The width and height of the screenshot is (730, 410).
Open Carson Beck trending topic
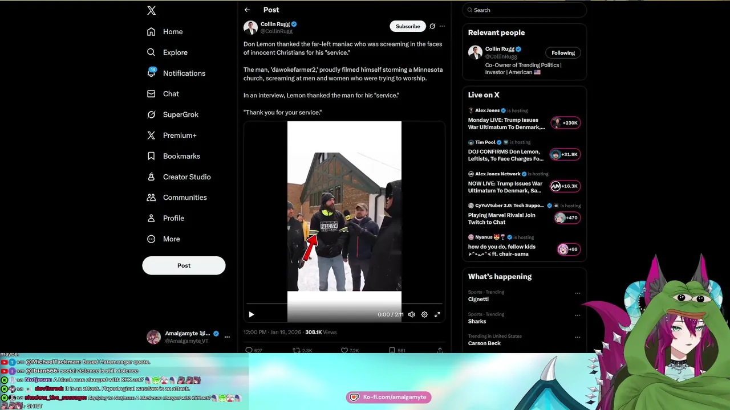pyautogui.click(x=484, y=343)
